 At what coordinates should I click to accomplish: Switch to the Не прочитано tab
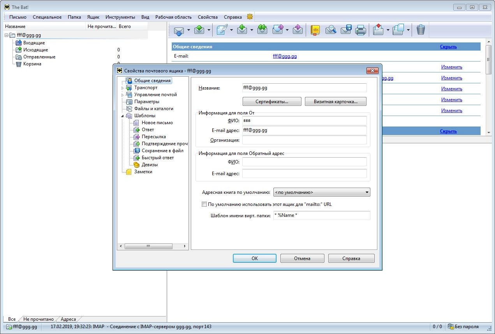(x=39, y=319)
